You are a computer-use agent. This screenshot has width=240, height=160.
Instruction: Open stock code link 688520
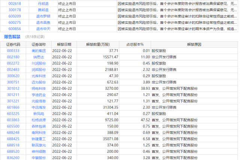tap(13, 151)
